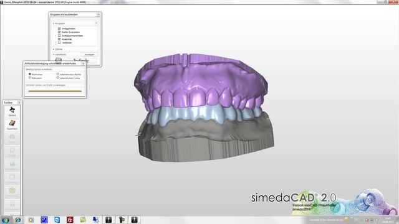
Task: Click the TruSmile icon in the groups panel
Action: (58, 60)
